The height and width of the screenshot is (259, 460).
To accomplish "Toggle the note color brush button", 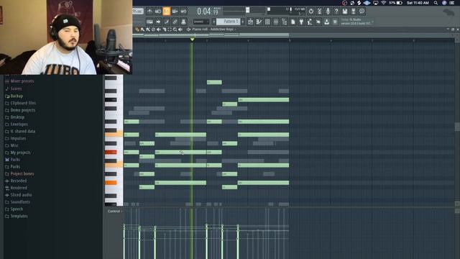I will [167, 22].
